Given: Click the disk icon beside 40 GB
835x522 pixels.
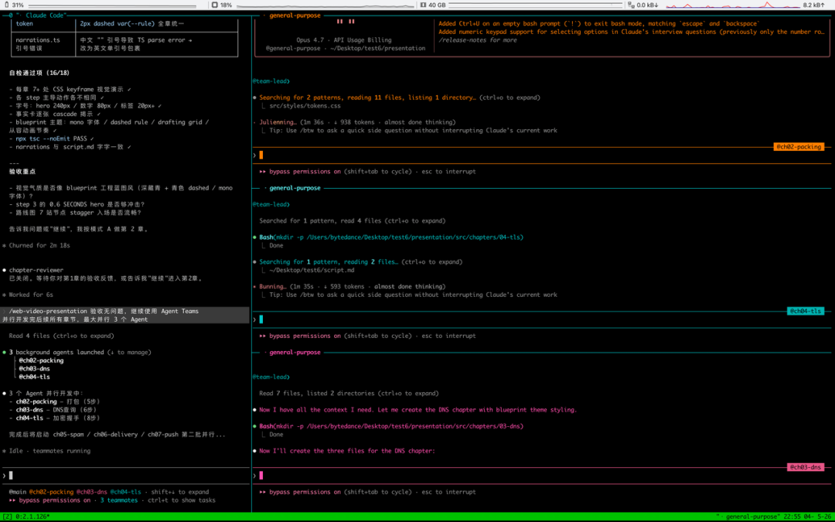Looking at the screenshot, I should 424,5.
